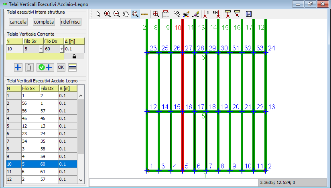Click node label 27 in drawing

189,48
